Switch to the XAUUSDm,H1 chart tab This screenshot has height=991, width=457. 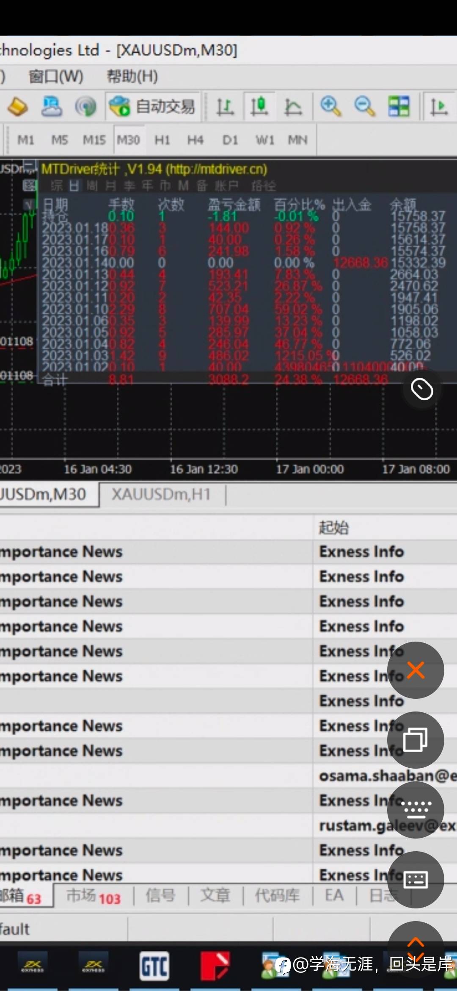click(161, 494)
